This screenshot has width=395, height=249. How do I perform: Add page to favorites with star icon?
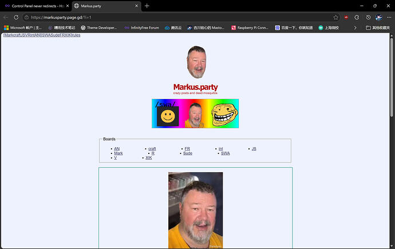[x=335, y=17]
